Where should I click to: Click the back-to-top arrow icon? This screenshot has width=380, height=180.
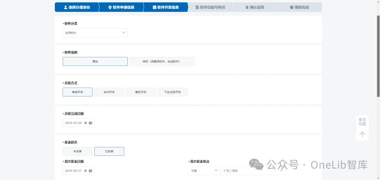click(362, 134)
